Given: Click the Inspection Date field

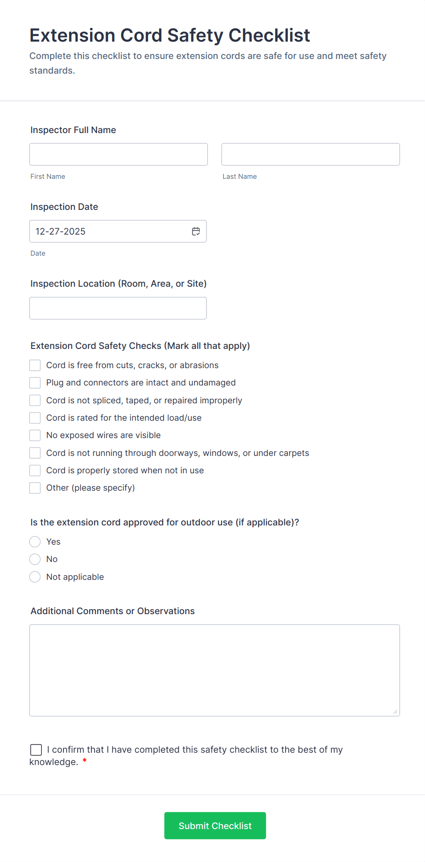Looking at the screenshot, I should 110,231.
